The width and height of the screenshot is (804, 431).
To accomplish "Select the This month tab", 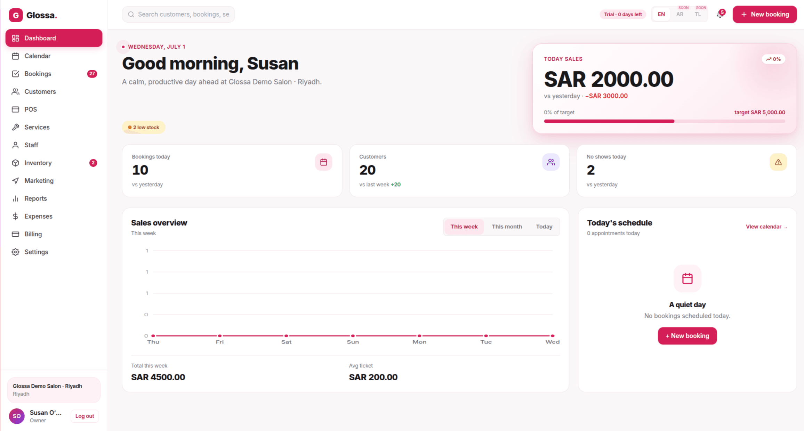I will tap(507, 227).
